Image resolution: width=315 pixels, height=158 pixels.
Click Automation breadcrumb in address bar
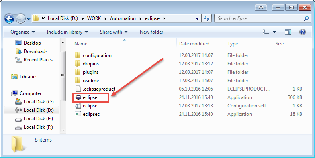coord(123,18)
